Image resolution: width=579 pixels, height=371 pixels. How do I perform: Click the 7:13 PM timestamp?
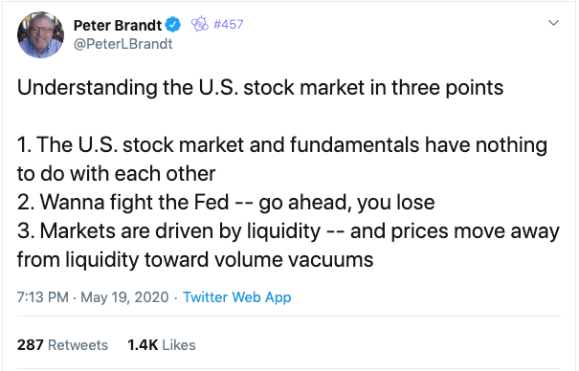coord(43,297)
